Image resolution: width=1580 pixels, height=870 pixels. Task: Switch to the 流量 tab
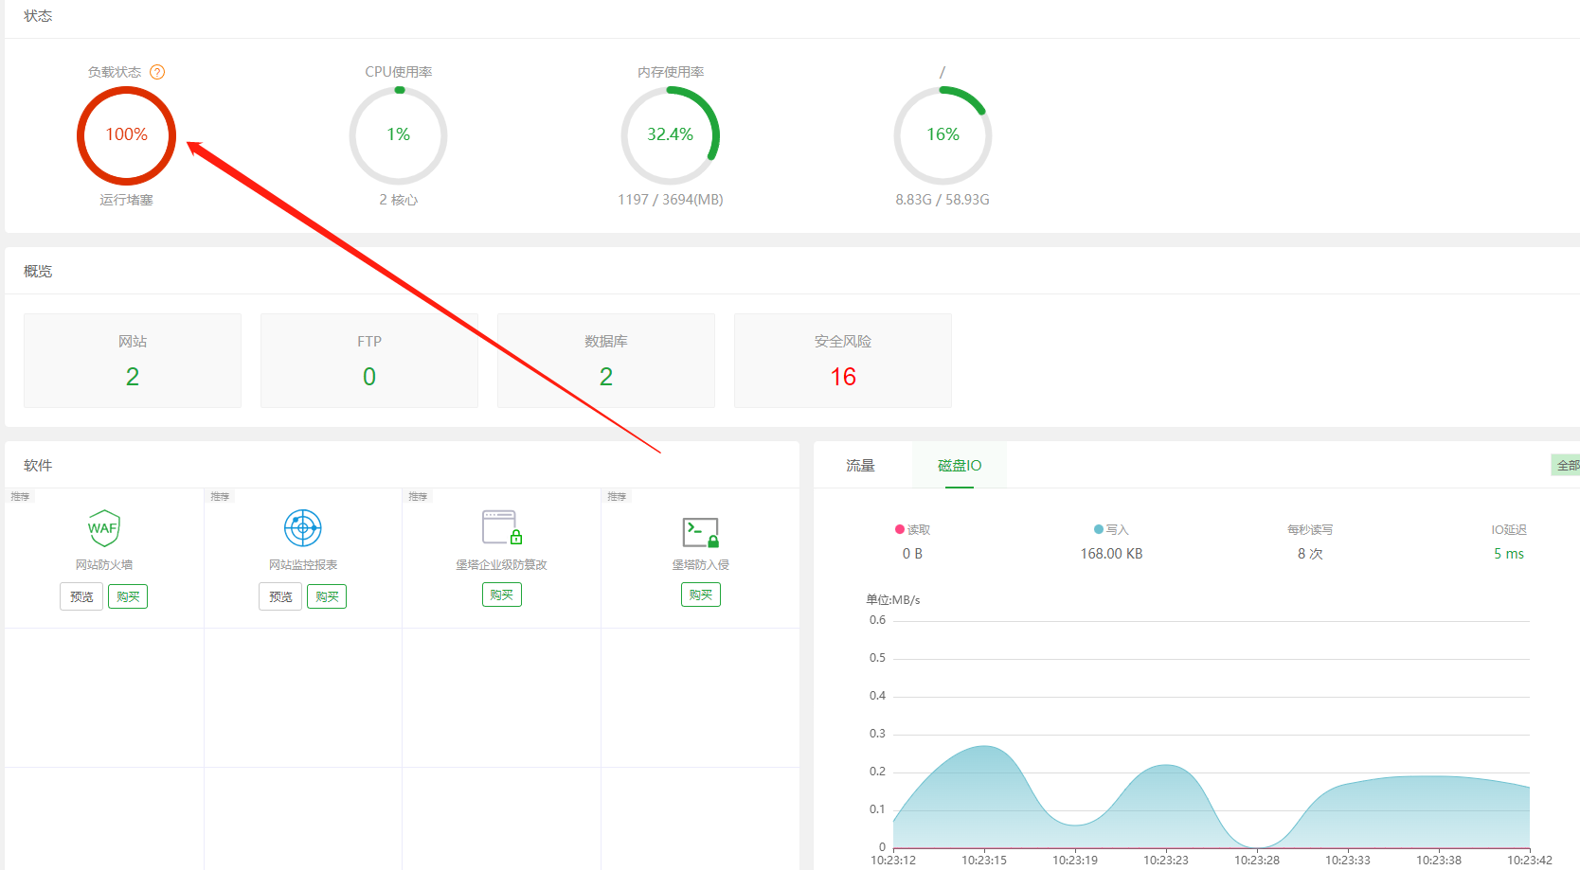point(861,465)
